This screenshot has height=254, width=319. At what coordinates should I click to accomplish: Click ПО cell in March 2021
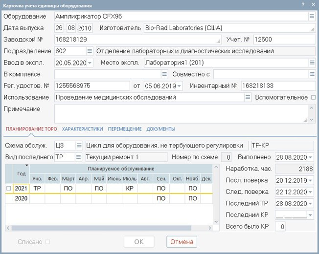[x=68, y=189]
